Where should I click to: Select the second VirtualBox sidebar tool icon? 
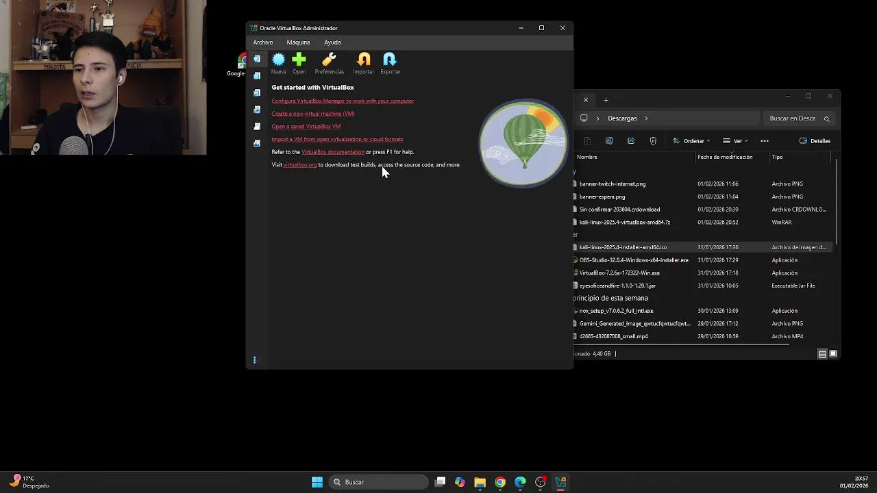257,76
